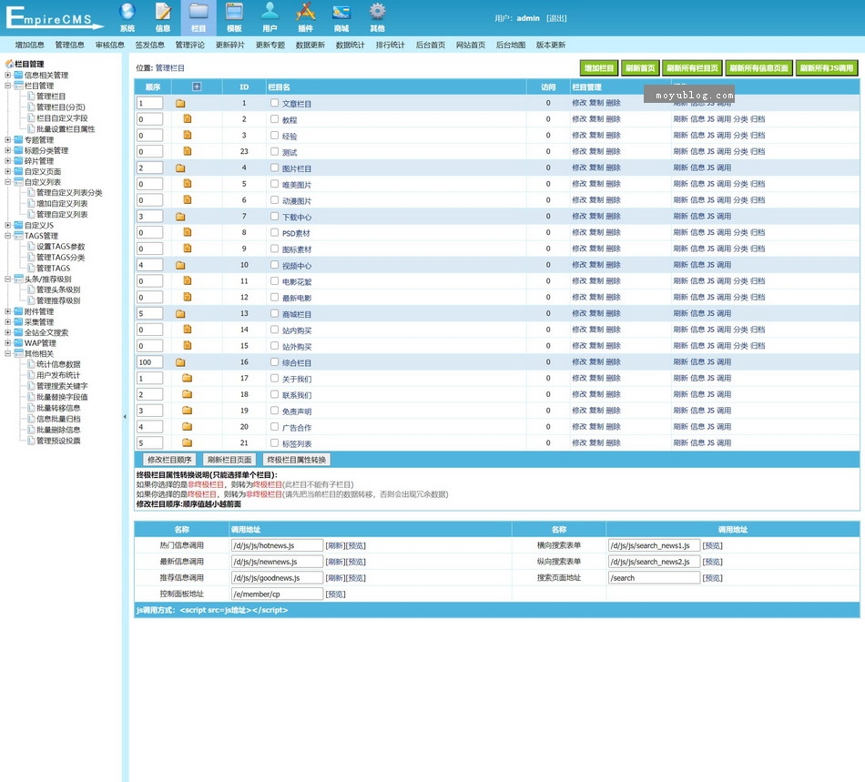Click the folder icon for 商城栏目 row
Viewport: 865px width, 782px height.
point(180,314)
